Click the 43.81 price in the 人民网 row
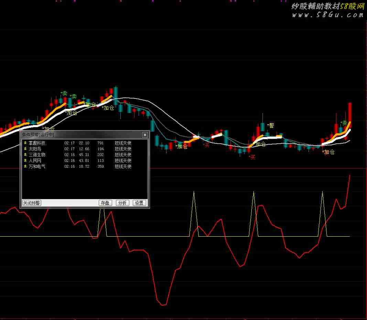The height and width of the screenshot is (320, 367). [x=84, y=161]
